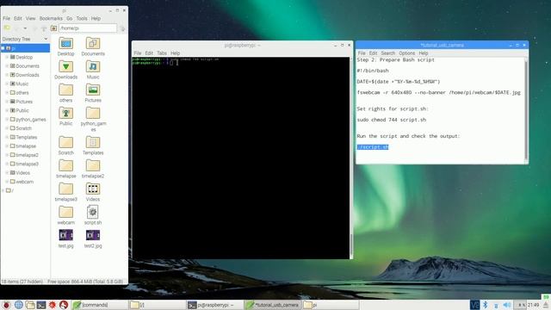Viewport: 551px width, 310px height.
Task: Click new folder icon in file manager toolbar
Action: click(x=7, y=28)
